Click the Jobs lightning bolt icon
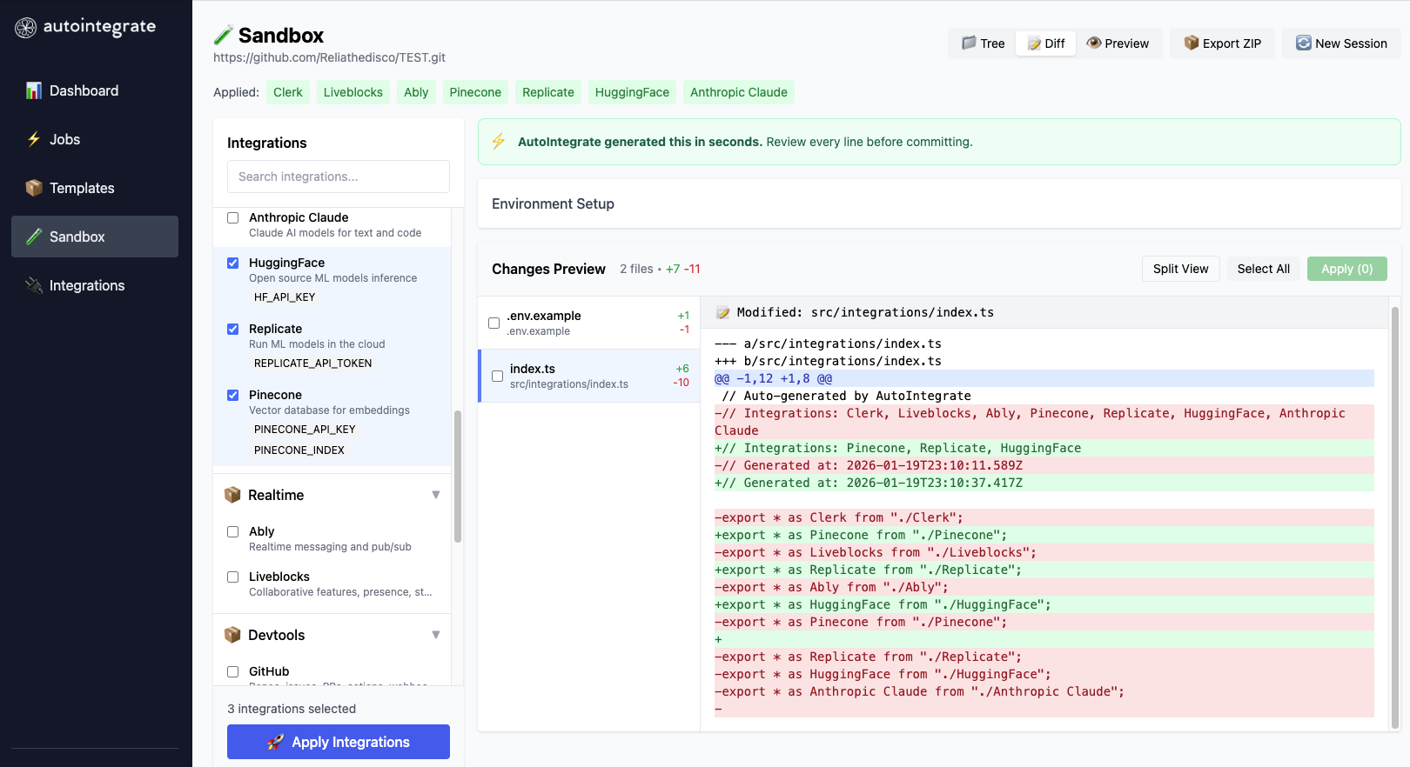Image resolution: width=1410 pixels, height=767 pixels. (x=34, y=139)
